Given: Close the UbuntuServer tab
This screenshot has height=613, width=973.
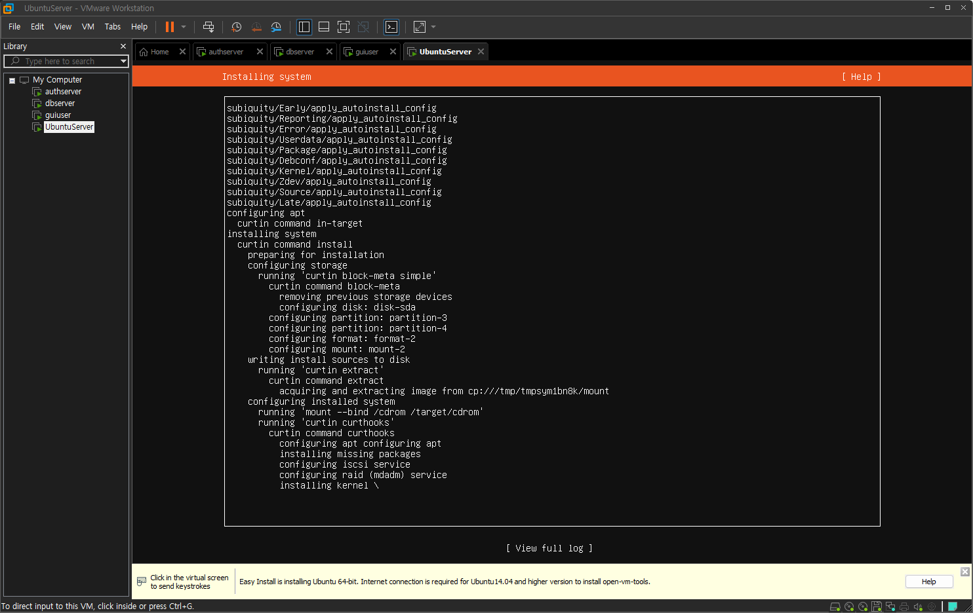Looking at the screenshot, I should [x=481, y=52].
